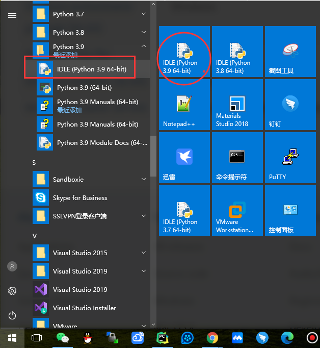Click the Windows Start button
This screenshot has width=320, height=348.
click(x=12, y=338)
